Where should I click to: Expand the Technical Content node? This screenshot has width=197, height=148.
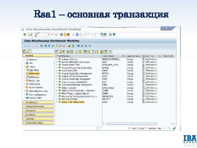(x=57, y=99)
